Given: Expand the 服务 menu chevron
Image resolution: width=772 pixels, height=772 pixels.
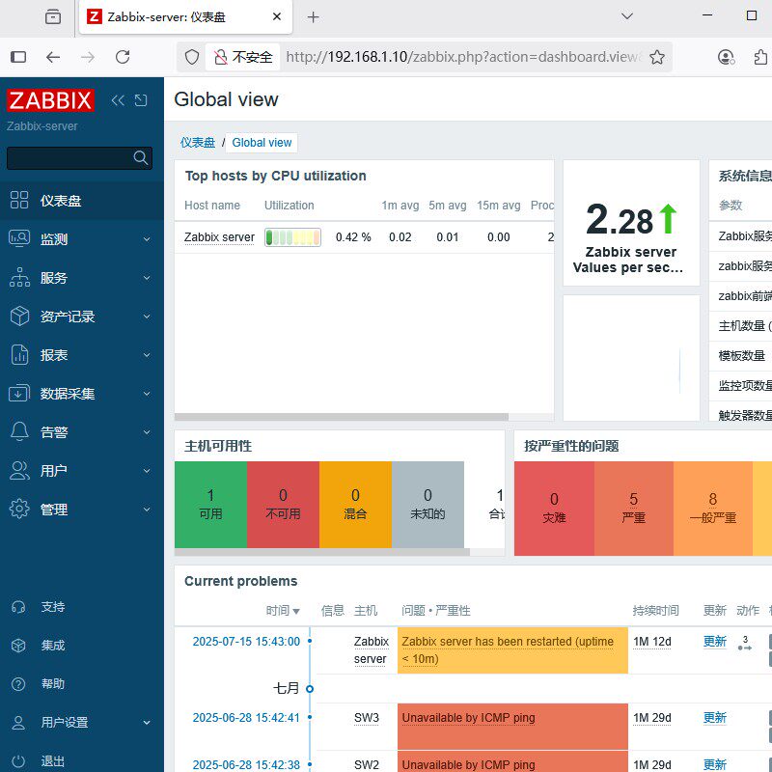Looking at the screenshot, I should pyautogui.click(x=147, y=278).
